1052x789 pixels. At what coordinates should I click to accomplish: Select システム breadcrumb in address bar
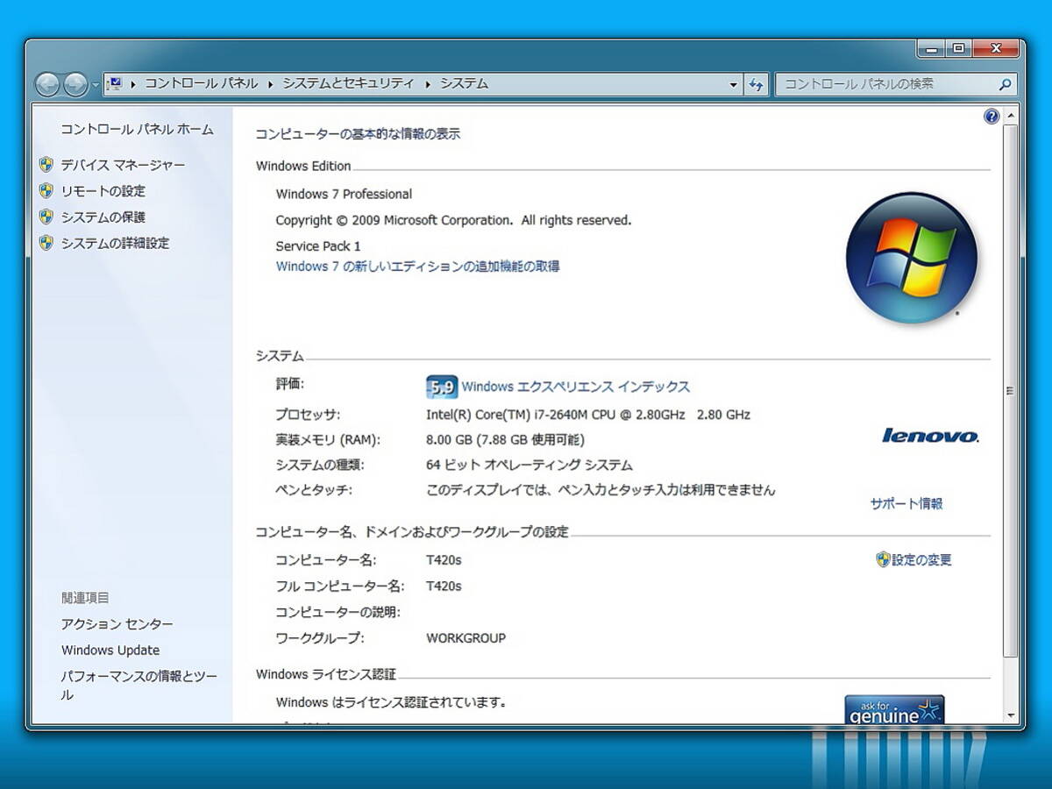click(464, 84)
